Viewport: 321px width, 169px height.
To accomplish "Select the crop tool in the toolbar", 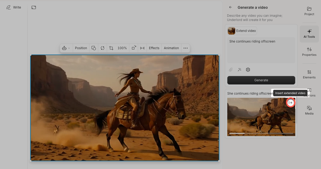I will coord(111,48).
